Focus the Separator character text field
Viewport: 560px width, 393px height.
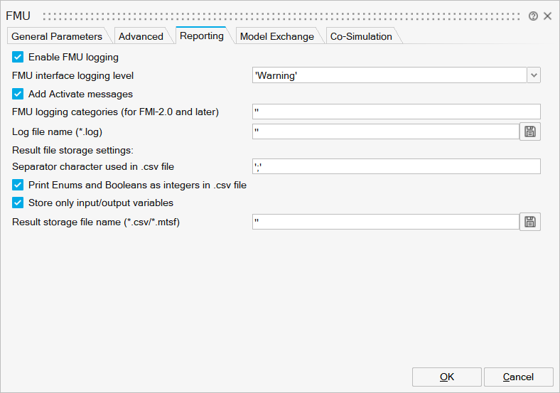[x=396, y=166]
